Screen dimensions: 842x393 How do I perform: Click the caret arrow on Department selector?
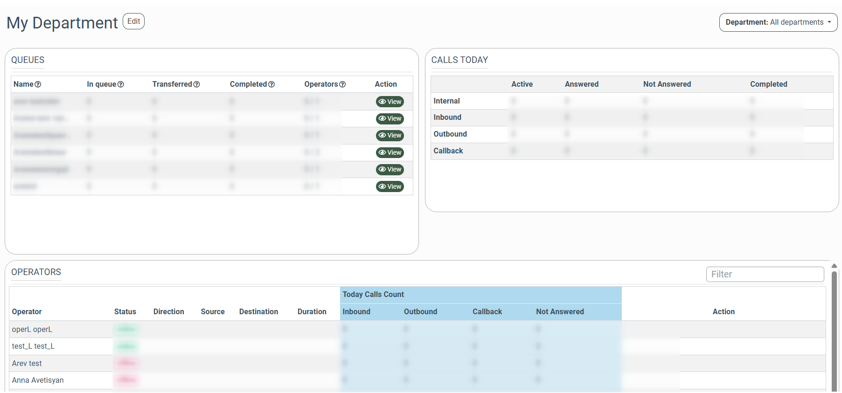(x=829, y=22)
